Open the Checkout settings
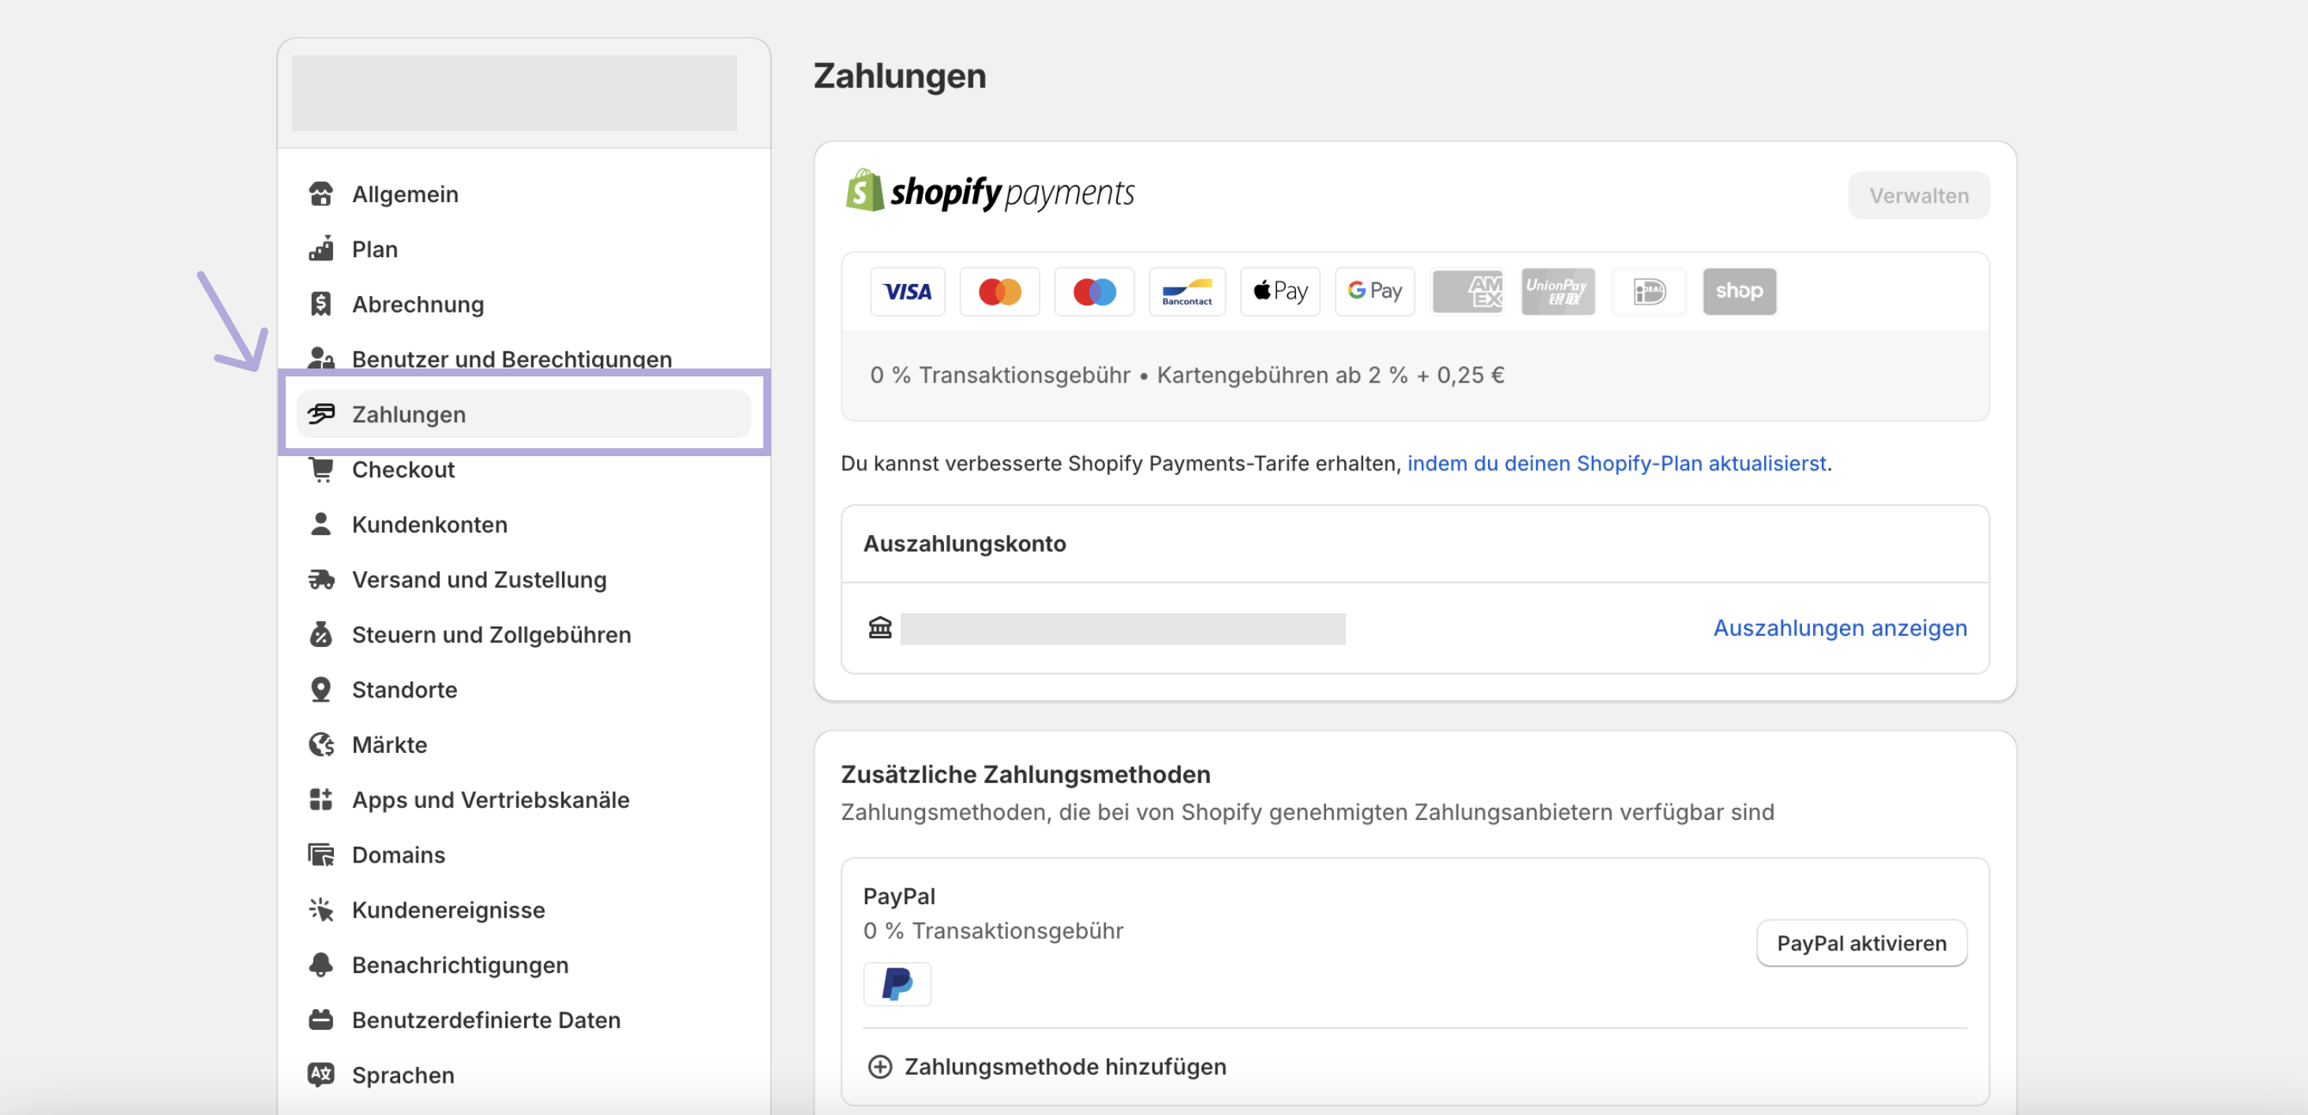 click(524, 470)
